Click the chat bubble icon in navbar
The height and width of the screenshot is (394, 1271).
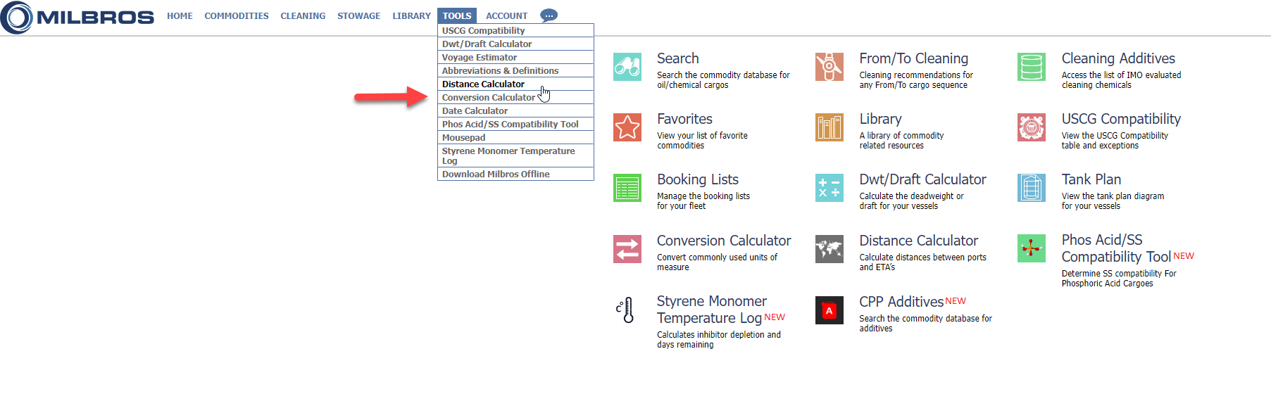[549, 15]
